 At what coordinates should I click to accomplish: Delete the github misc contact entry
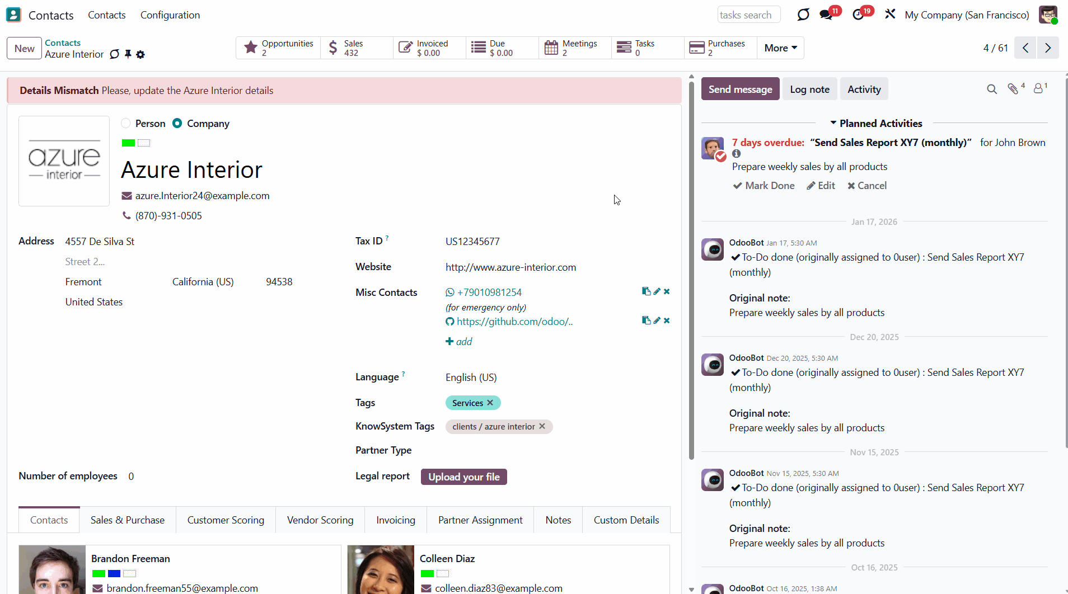tap(667, 320)
